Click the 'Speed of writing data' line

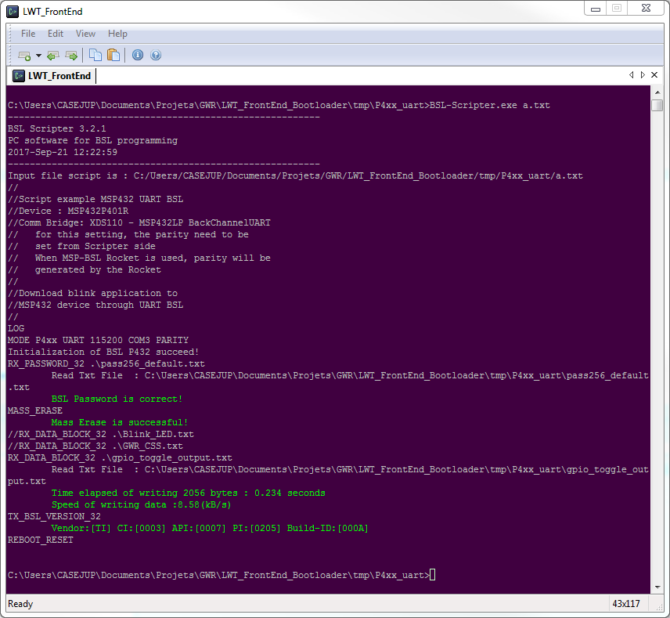pos(141,504)
